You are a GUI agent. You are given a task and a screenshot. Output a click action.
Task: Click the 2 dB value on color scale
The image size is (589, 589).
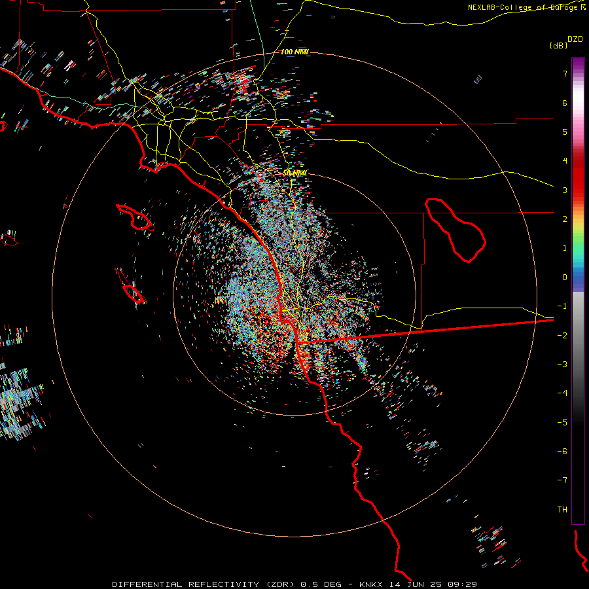coord(565,219)
